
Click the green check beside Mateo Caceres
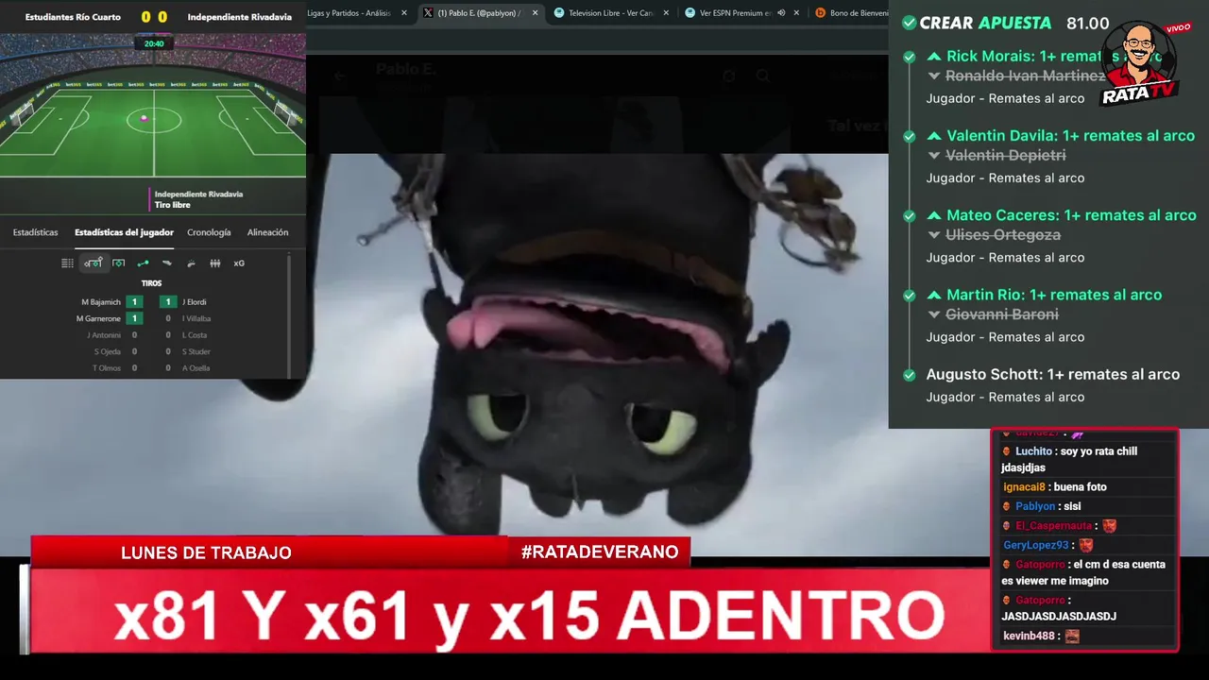click(909, 215)
